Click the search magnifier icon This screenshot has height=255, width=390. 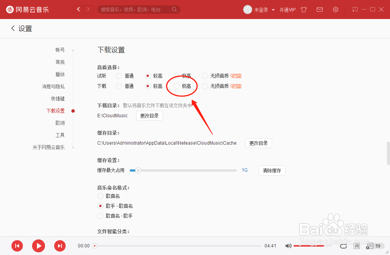click(174, 10)
